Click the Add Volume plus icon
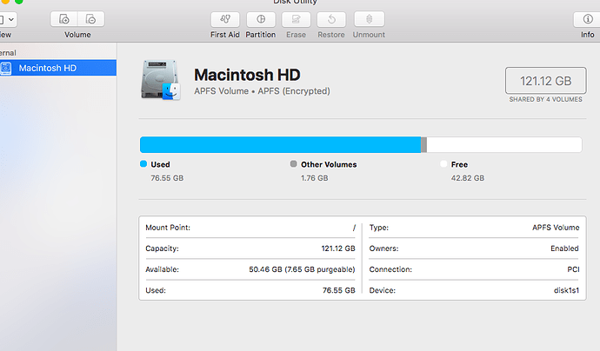The image size is (600, 351). [63, 19]
